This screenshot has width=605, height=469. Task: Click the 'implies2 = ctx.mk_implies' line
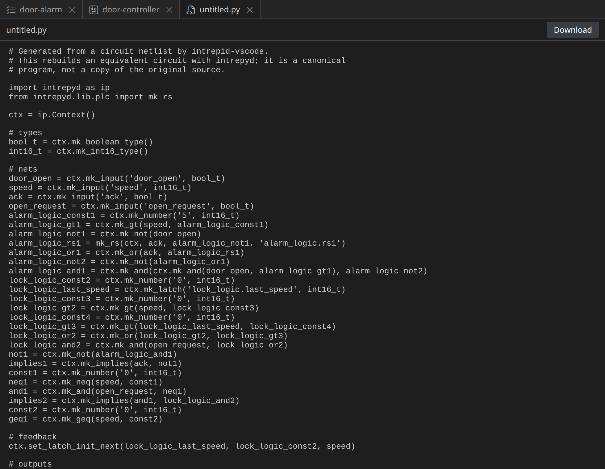point(124,401)
